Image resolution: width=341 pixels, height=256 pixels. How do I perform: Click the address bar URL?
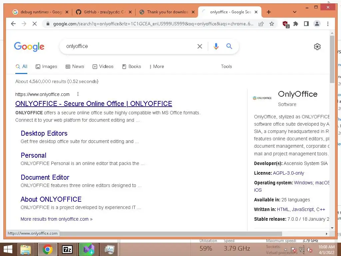coord(153,24)
